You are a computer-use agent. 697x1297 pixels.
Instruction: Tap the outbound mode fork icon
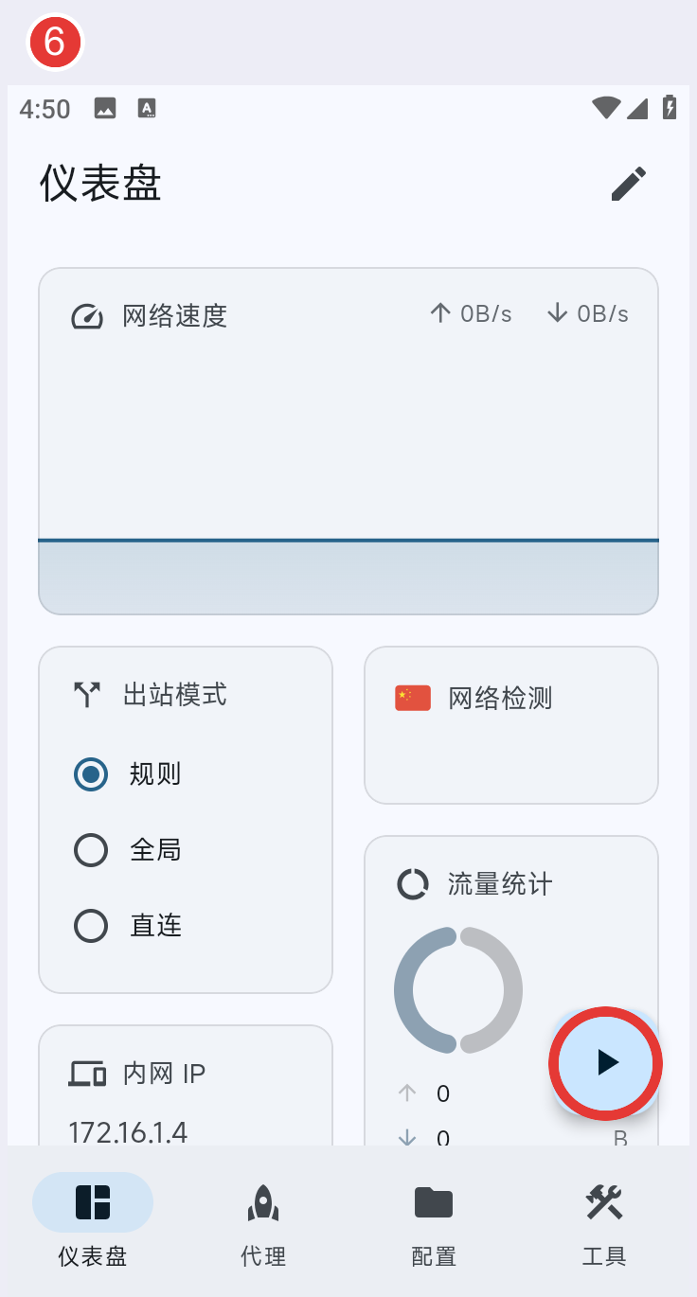[87, 695]
